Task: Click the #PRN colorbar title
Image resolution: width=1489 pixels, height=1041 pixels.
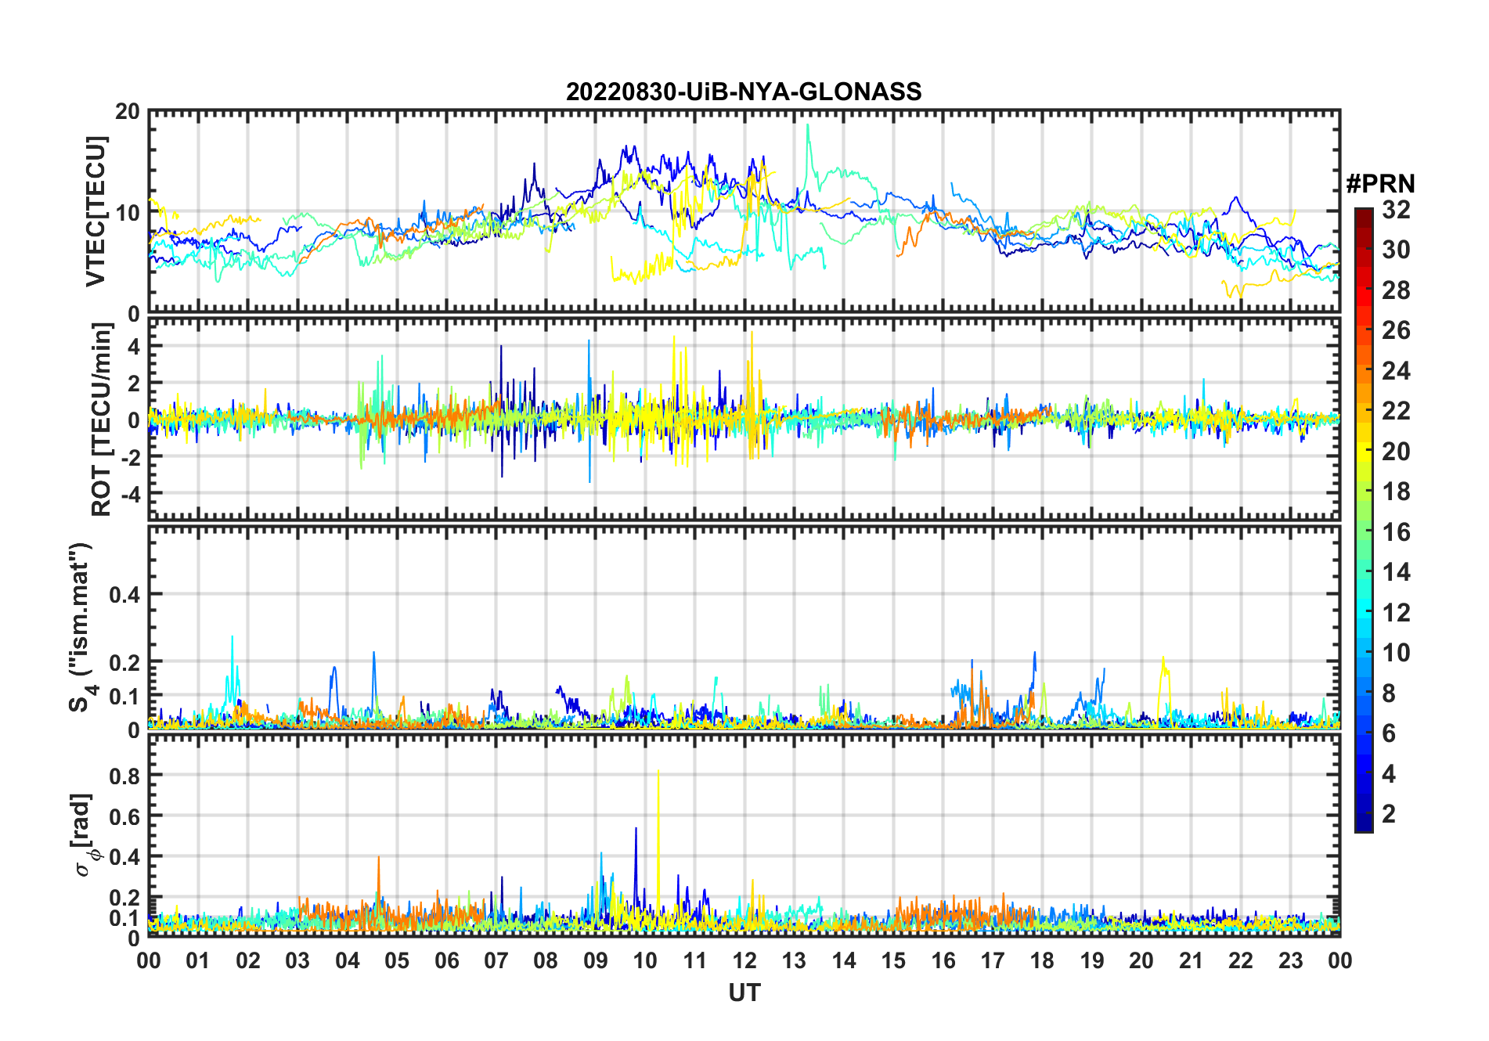Action: pos(1380,184)
